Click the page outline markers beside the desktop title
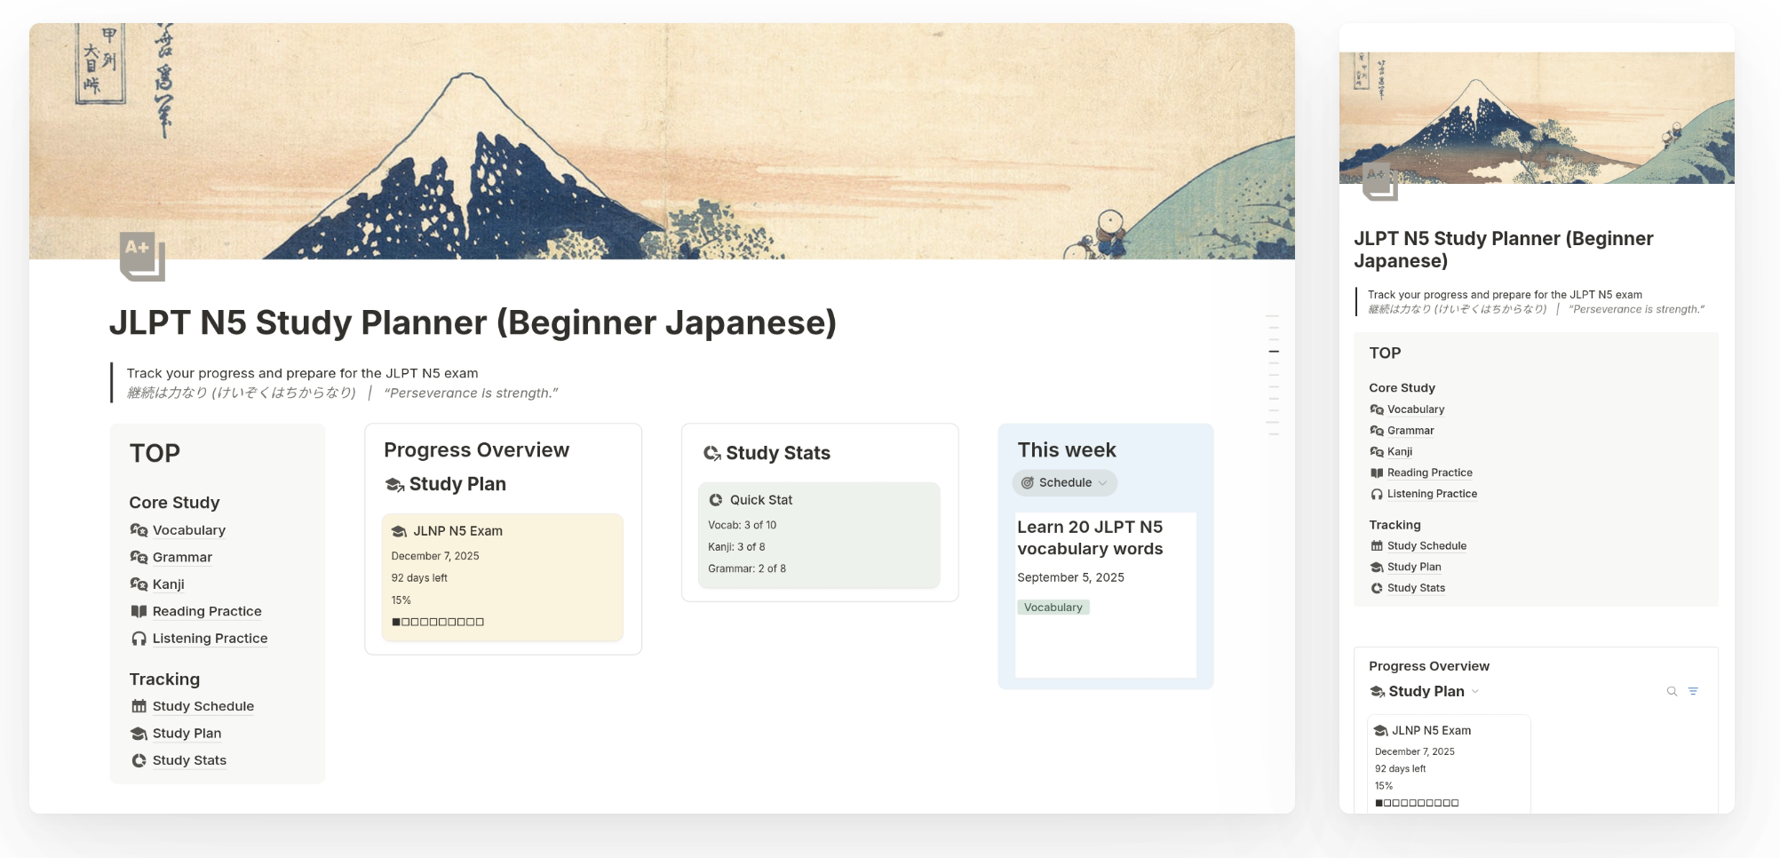1780x858 pixels. (x=1274, y=375)
